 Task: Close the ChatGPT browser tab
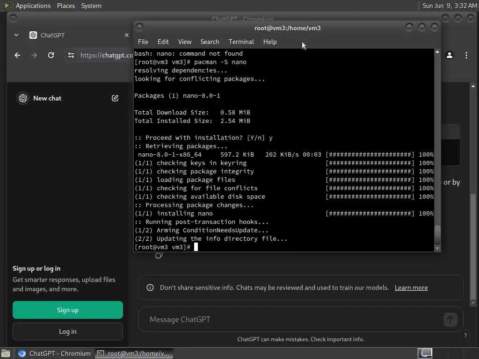coord(126,35)
